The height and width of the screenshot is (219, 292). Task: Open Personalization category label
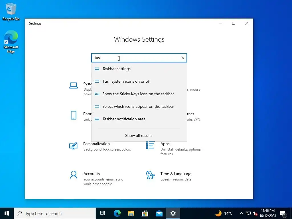coord(96,144)
